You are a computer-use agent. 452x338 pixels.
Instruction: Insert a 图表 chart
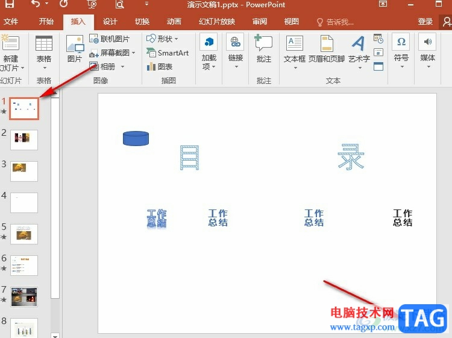tap(160, 66)
